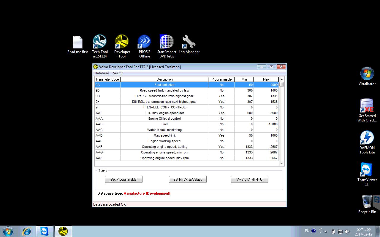Click Manufacture (Development) database type text
The image size is (380, 237).
(147, 193)
